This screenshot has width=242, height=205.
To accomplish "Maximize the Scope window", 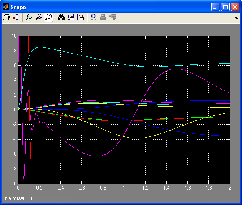I will 225,7.
